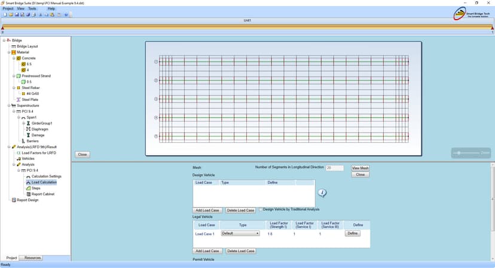Image resolution: width=495 pixels, height=268 pixels.
Task: Collapse the Analysis(LRFD 9th)/Result node
Action: point(9,147)
